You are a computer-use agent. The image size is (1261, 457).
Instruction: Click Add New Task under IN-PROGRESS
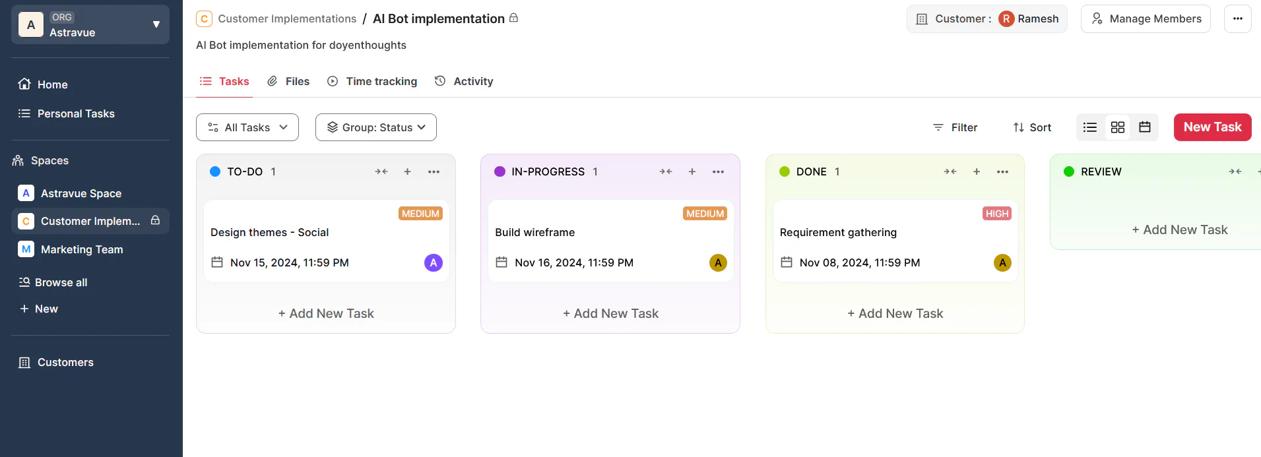(x=610, y=313)
